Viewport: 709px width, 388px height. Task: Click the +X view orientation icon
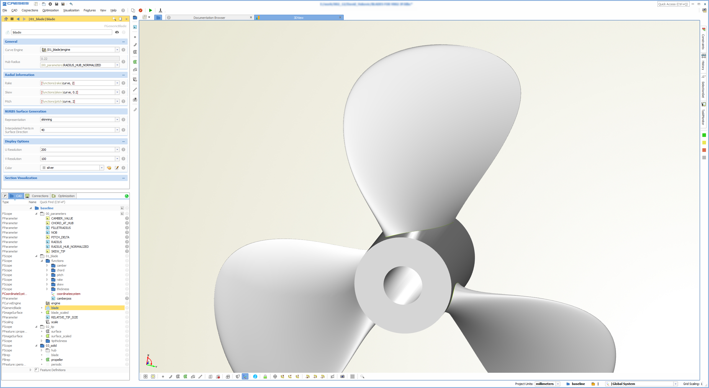click(x=282, y=376)
